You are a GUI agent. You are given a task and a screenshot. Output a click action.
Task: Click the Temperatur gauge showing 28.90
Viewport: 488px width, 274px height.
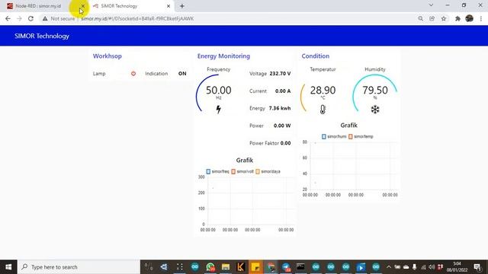pos(323,93)
